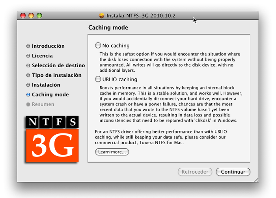Click the green zoom window button

click(39, 15)
